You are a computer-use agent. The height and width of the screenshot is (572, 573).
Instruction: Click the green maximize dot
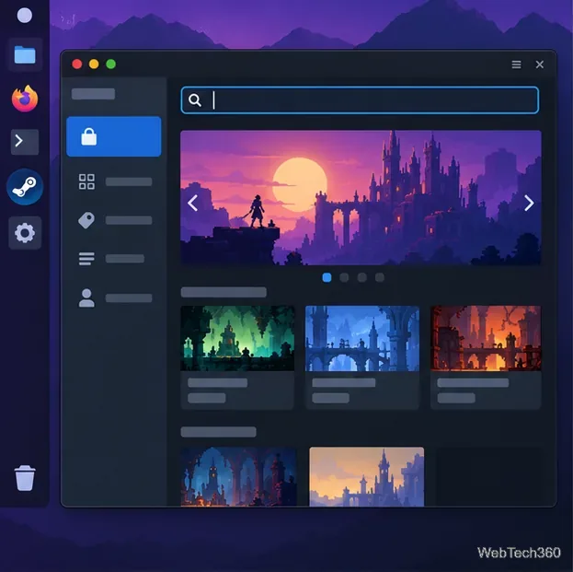(x=111, y=64)
